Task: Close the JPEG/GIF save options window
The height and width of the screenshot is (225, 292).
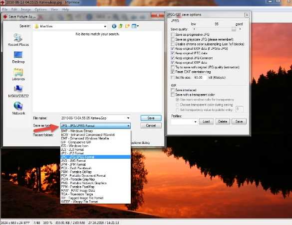Action: (247, 14)
